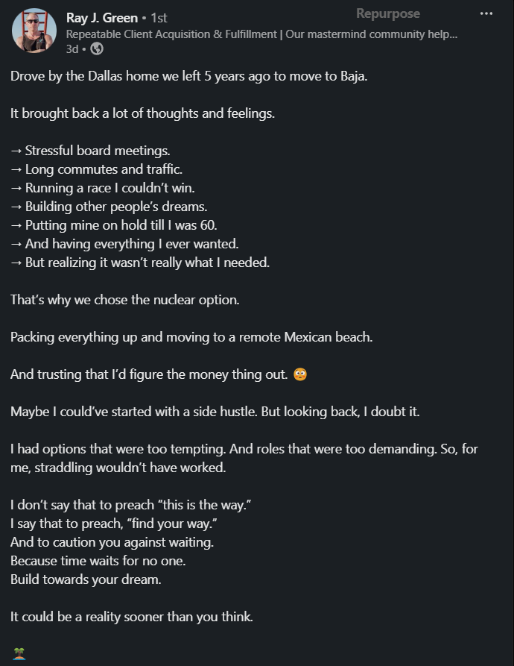Click the arrow before 'Building other people's dreams'
514x666 pixels.
[x=16, y=207]
